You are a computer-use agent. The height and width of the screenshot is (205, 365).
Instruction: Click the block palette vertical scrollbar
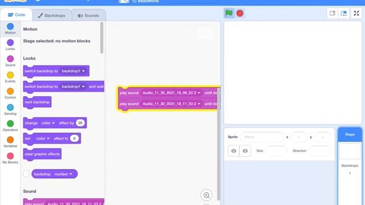[102, 38]
